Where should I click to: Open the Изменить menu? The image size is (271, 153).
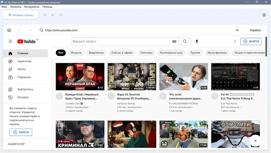[16, 7]
